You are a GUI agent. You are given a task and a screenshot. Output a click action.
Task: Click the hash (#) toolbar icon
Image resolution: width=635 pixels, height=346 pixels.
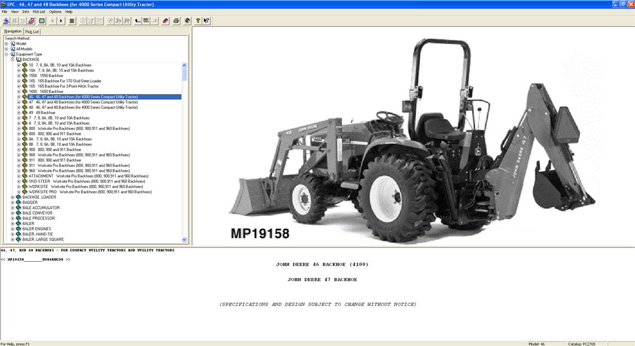tap(14, 20)
